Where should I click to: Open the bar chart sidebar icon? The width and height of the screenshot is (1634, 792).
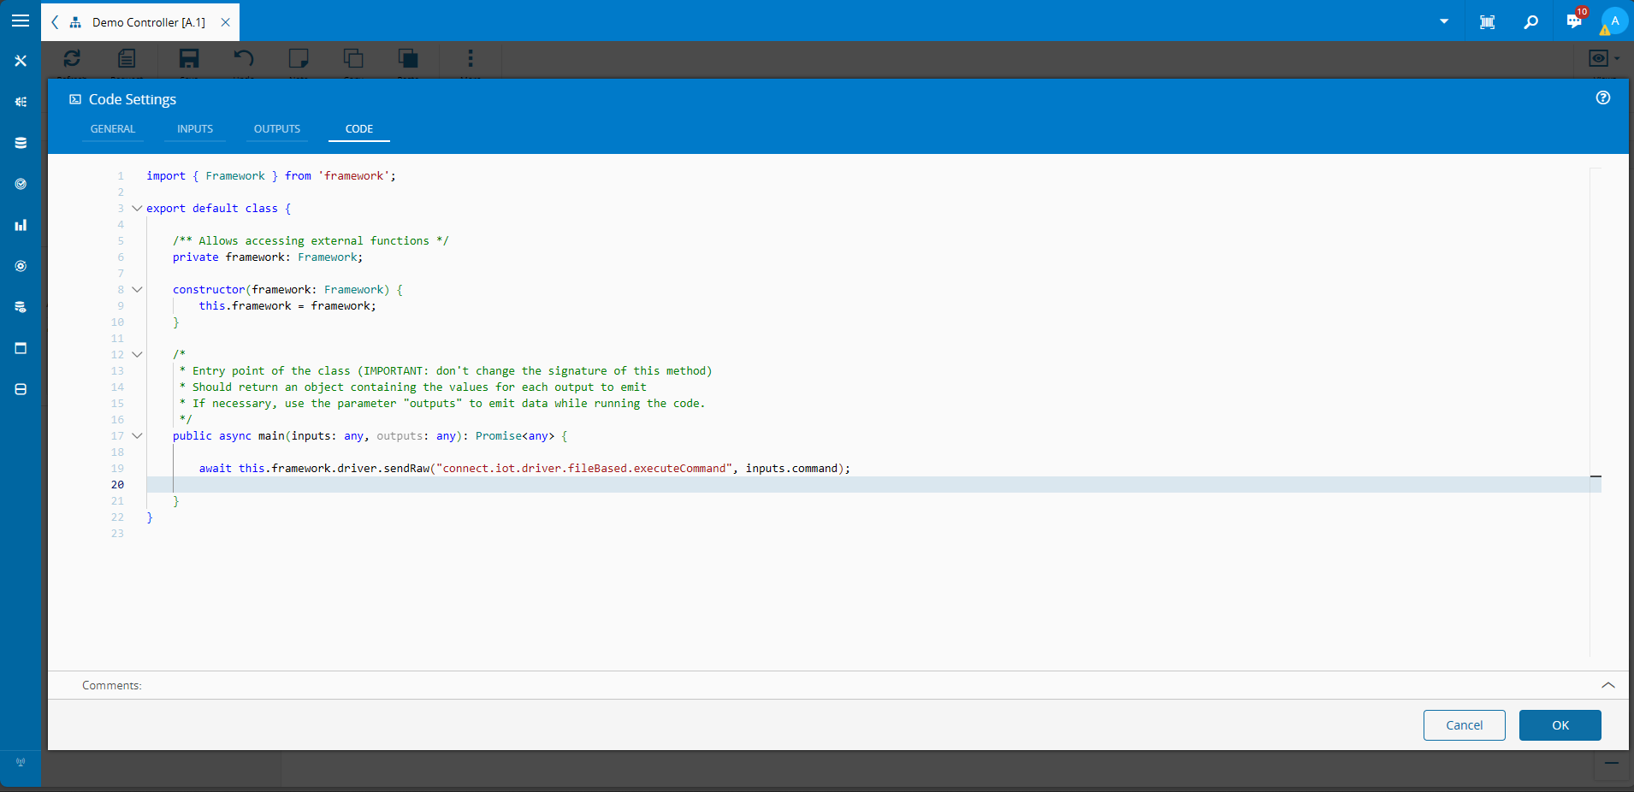(x=21, y=225)
